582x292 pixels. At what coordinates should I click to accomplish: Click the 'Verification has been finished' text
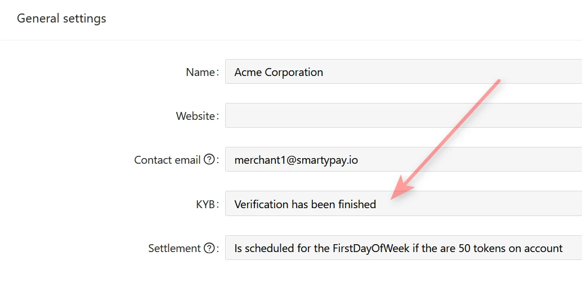point(305,204)
